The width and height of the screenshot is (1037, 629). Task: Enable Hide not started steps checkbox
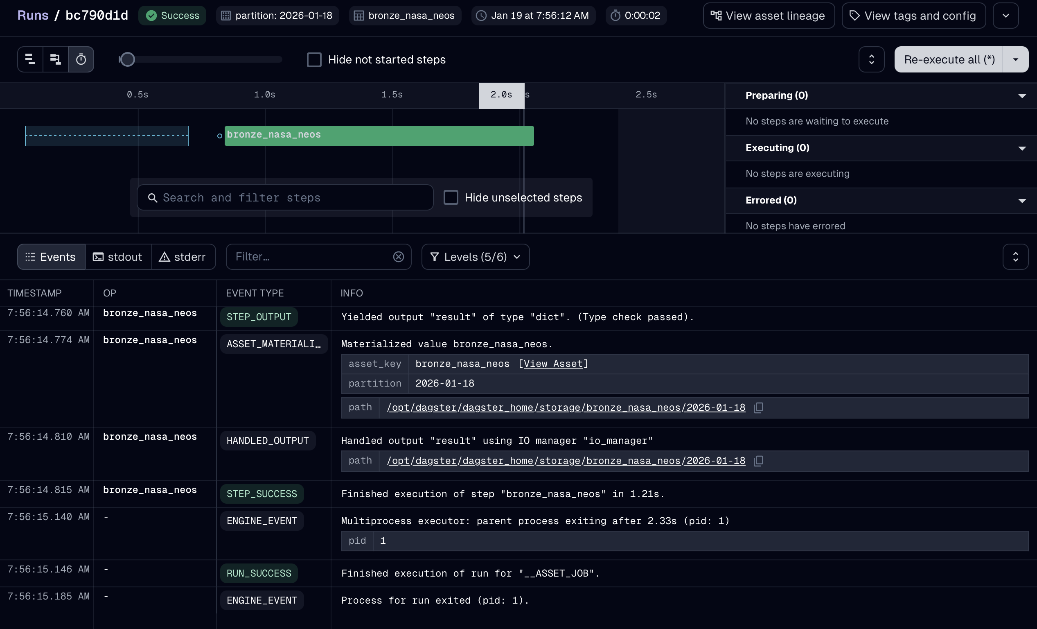[314, 60]
